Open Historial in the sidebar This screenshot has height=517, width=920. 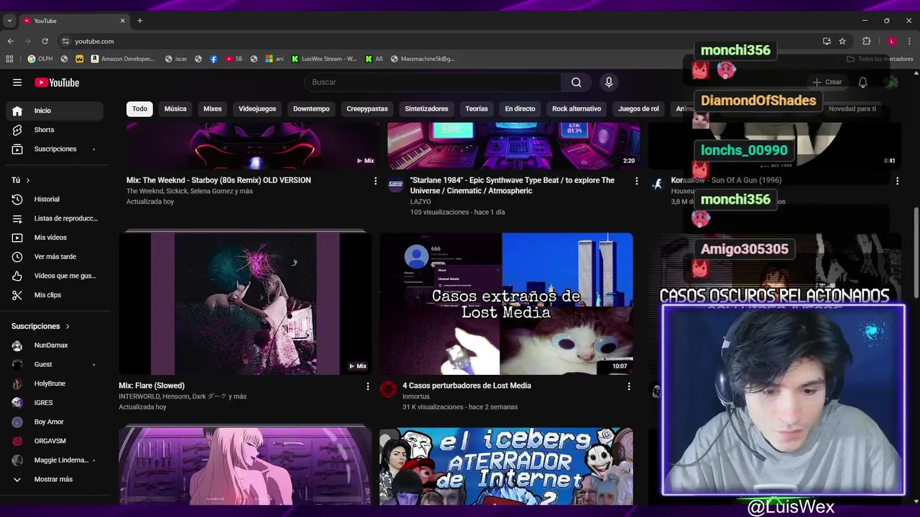[x=55, y=199]
